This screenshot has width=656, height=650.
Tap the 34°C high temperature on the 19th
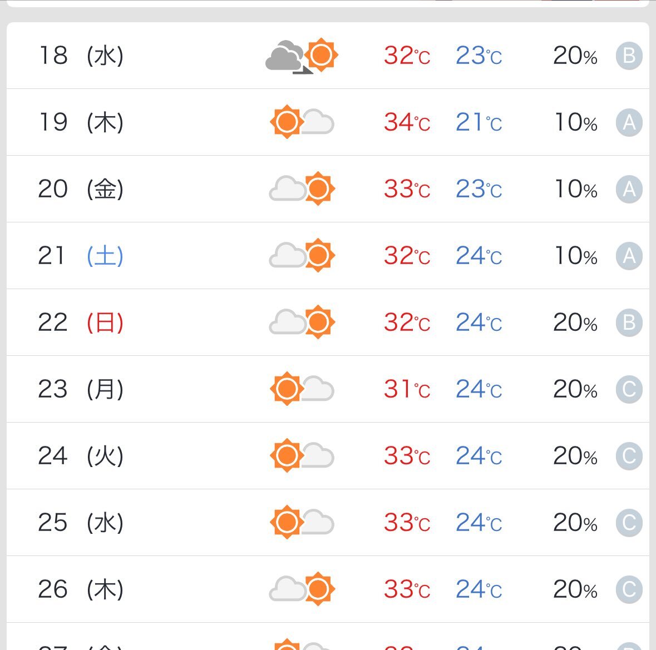(x=407, y=122)
